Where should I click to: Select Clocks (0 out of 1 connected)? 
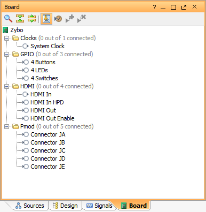(x=58, y=38)
